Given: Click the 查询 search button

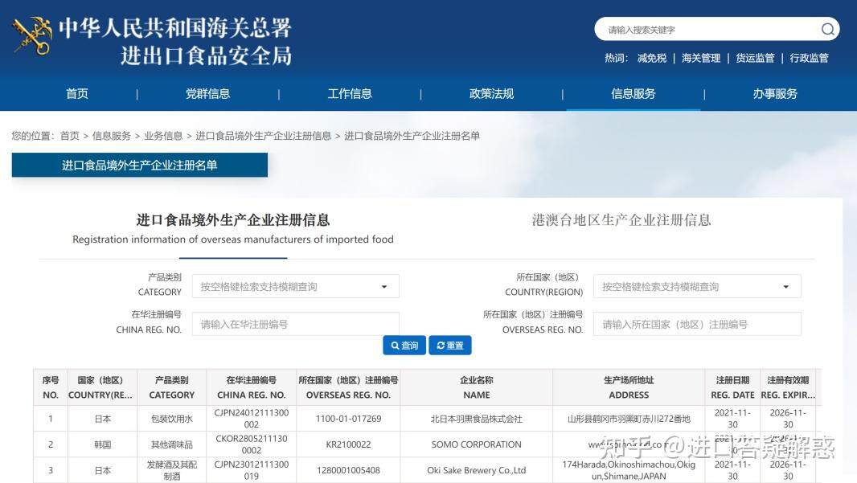Looking at the screenshot, I should pyautogui.click(x=404, y=345).
